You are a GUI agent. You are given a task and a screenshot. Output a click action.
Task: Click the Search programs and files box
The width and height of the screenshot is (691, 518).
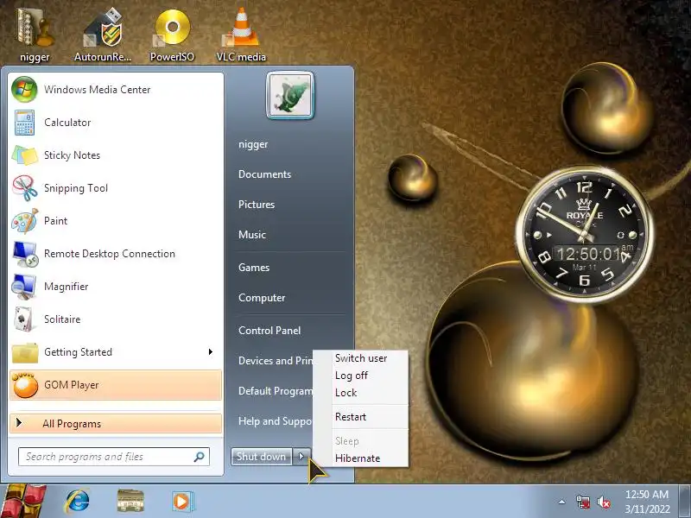114,457
